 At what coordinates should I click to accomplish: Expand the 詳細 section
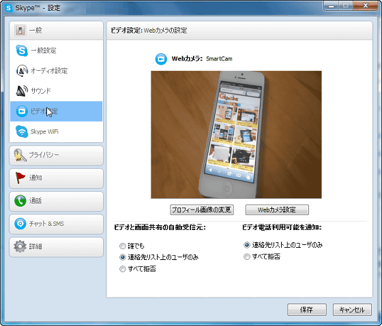56,247
